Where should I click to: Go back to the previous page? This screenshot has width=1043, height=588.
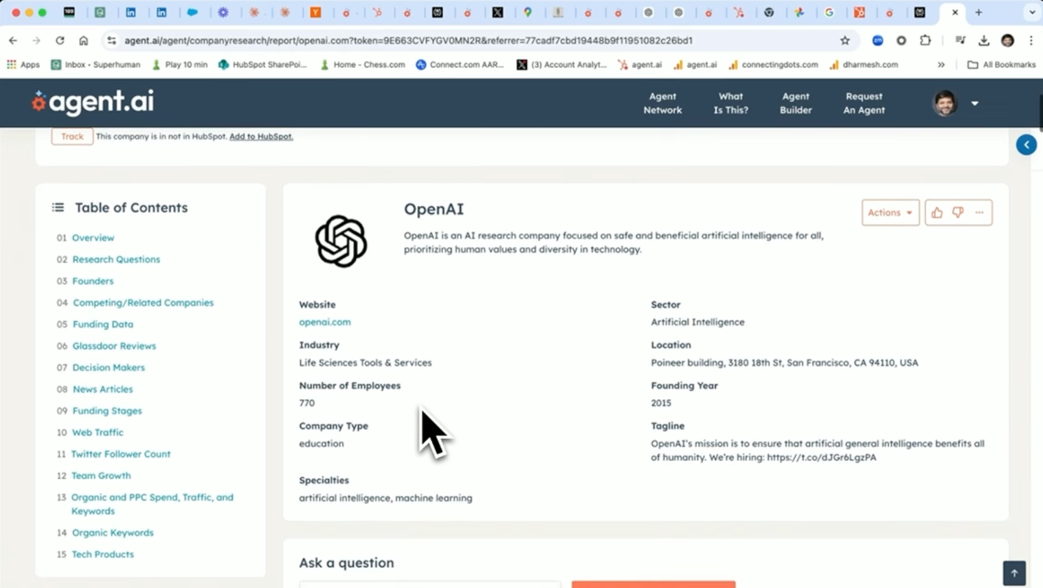click(x=13, y=41)
